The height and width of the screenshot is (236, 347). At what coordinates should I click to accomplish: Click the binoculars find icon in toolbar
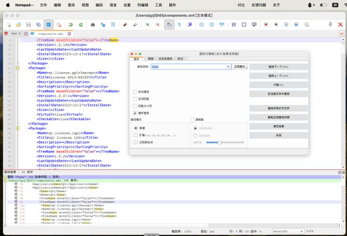click(93, 24)
